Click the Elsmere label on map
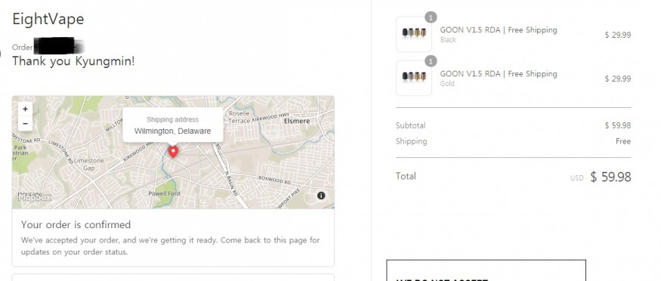The width and height of the screenshot is (661, 281). click(297, 121)
